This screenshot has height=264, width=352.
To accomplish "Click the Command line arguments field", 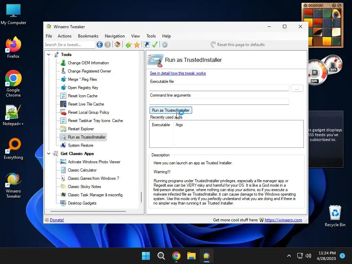I will (x=219, y=101).
